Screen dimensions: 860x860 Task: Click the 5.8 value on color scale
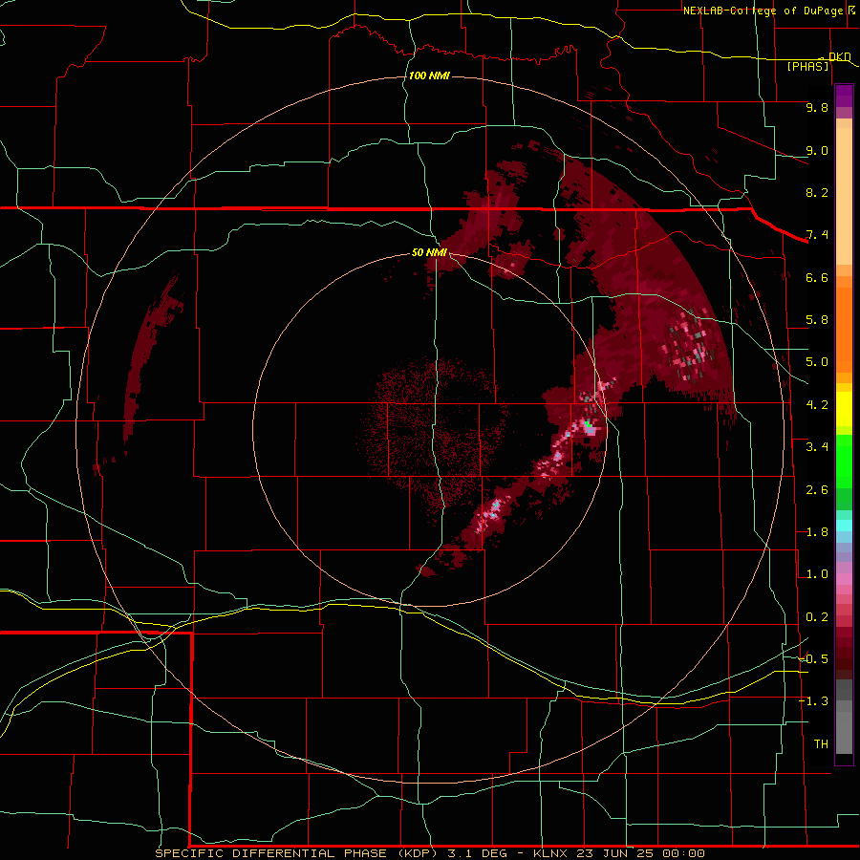point(817,320)
